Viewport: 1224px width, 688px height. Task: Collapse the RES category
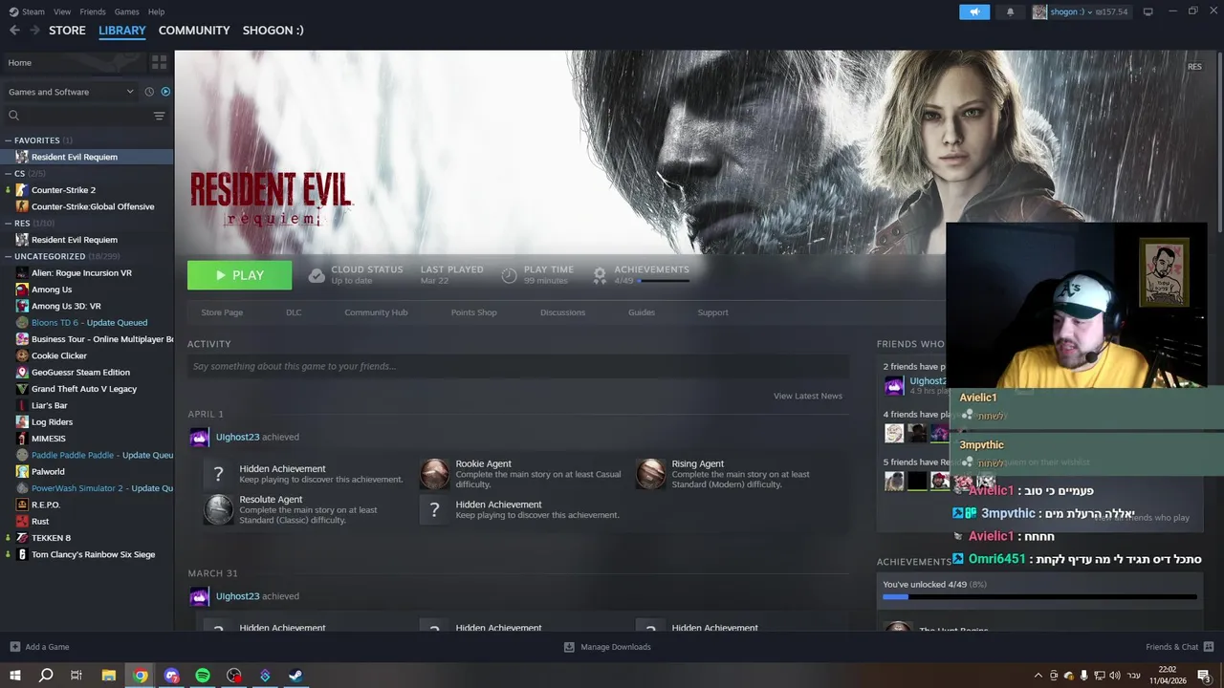(9, 224)
